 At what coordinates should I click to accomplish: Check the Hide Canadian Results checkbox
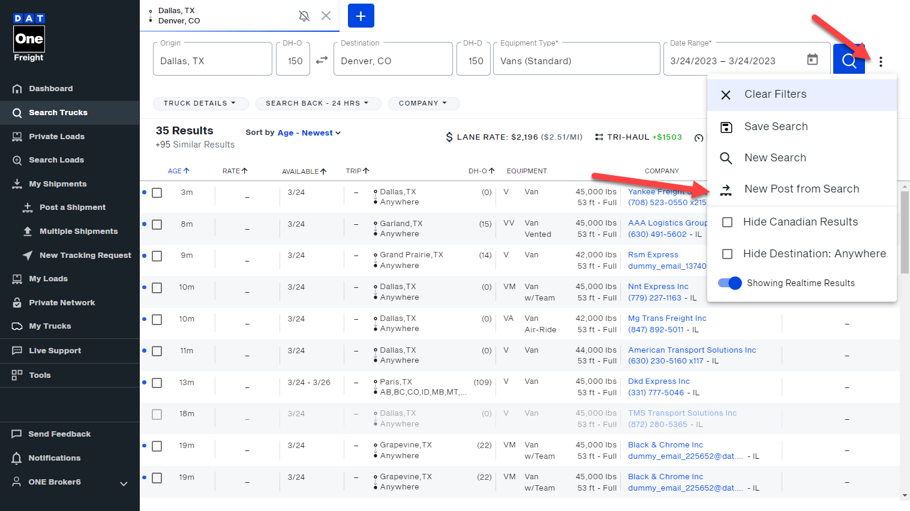click(726, 221)
